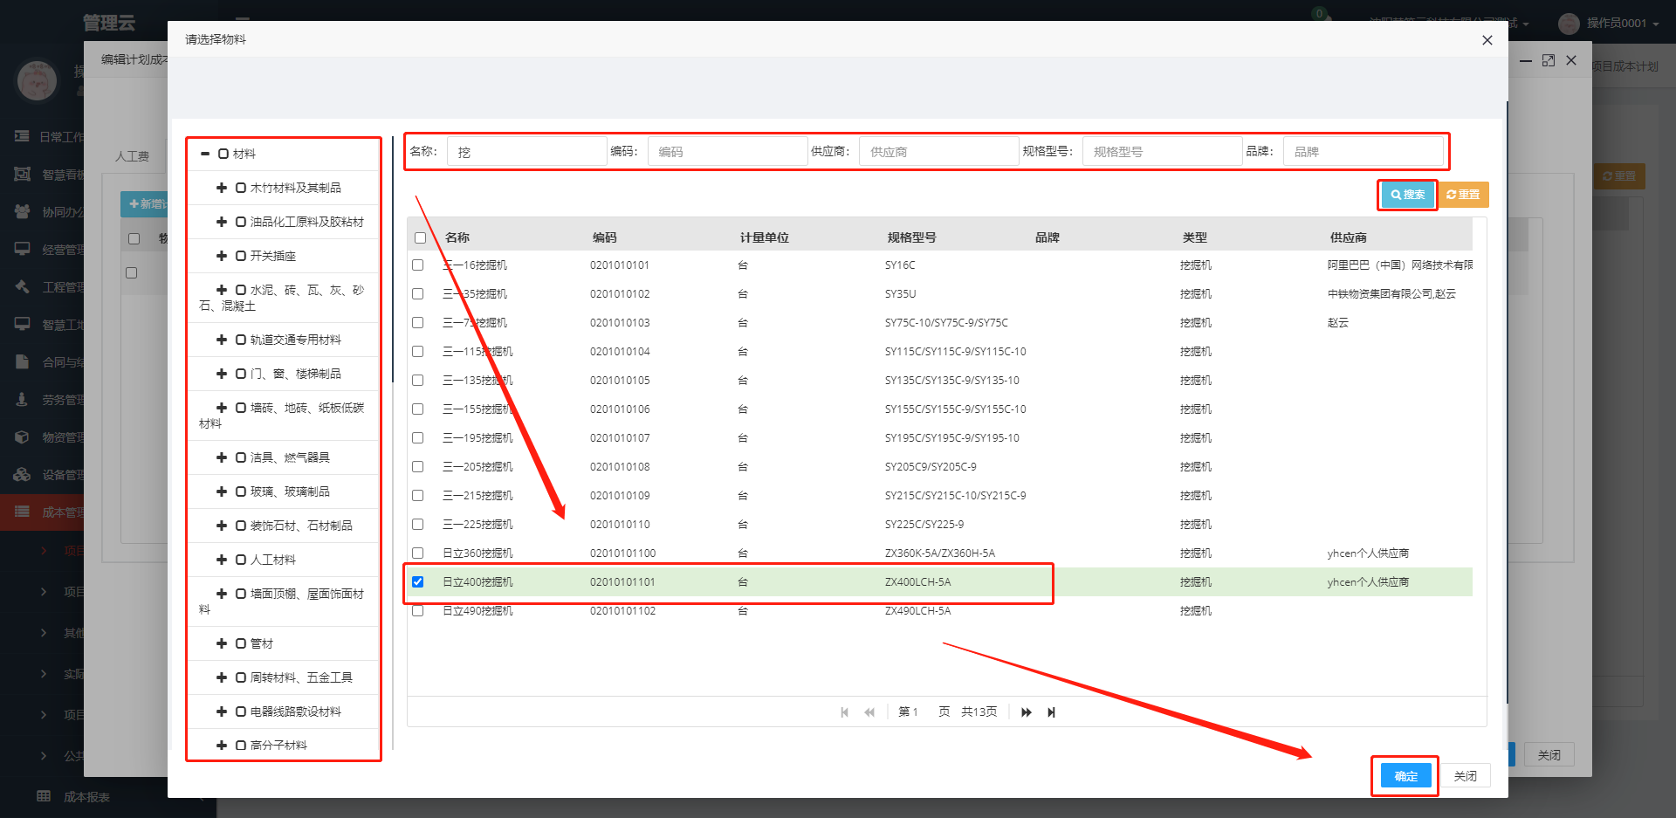Click the orange 重置 reset button in dialog
This screenshot has height=818, width=1676.
[x=1463, y=195]
